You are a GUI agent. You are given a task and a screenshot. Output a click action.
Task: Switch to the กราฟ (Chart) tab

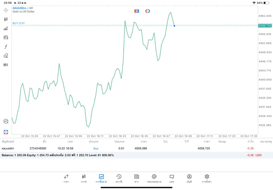84,179
